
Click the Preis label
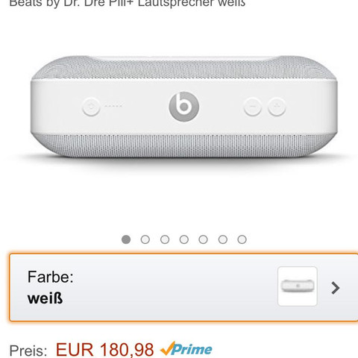click(28, 351)
